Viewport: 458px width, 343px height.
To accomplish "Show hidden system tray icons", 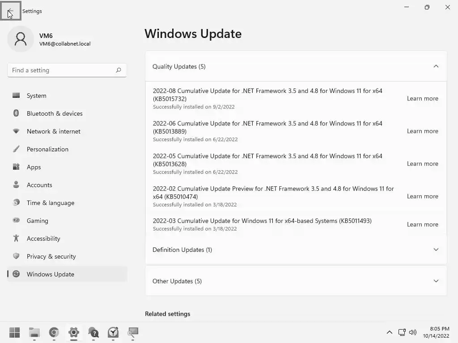I will point(390,332).
